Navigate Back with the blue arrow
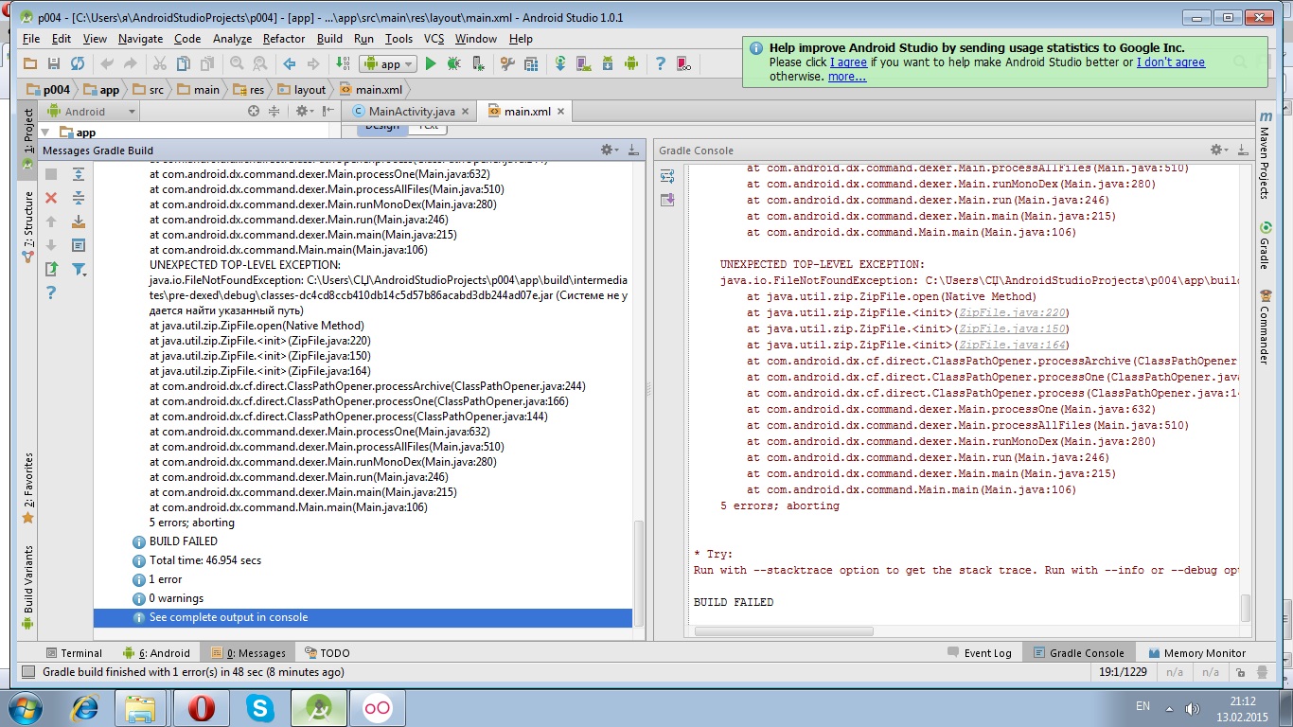1293x727 pixels. [290, 63]
